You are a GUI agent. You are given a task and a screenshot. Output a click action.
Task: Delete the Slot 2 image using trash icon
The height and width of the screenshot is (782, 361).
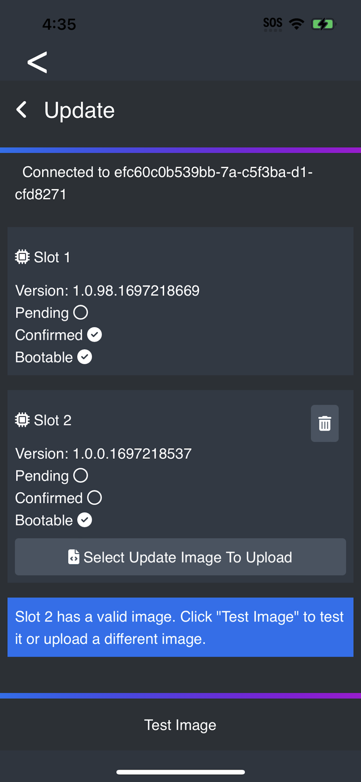click(324, 423)
